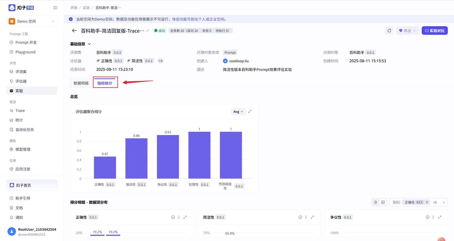Click the 简洁性 bar showing 0.86
Viewport: 454px width, 241px height.
click(x=136, y=158)
